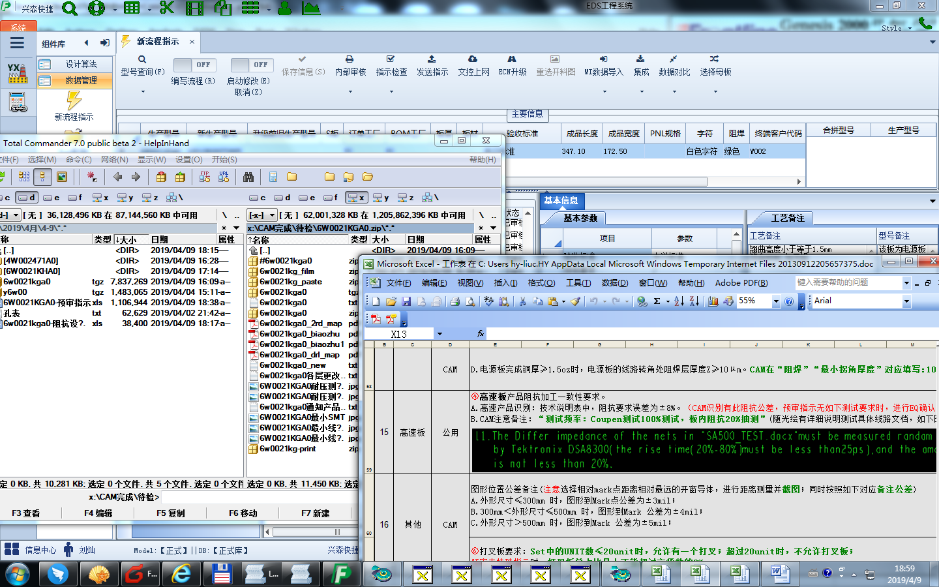This screenshot has height=587, width=939.
Task: Open Style dropdown in EDS title area
Action: tap(897, 28)
